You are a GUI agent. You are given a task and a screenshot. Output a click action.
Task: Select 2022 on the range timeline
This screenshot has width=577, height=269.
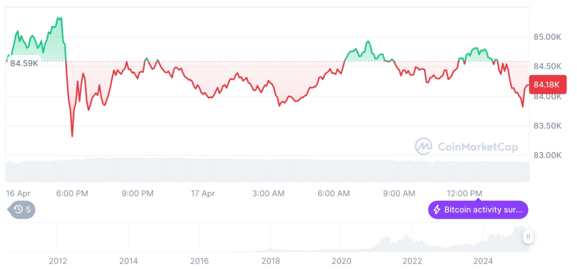tap(412, 260)
